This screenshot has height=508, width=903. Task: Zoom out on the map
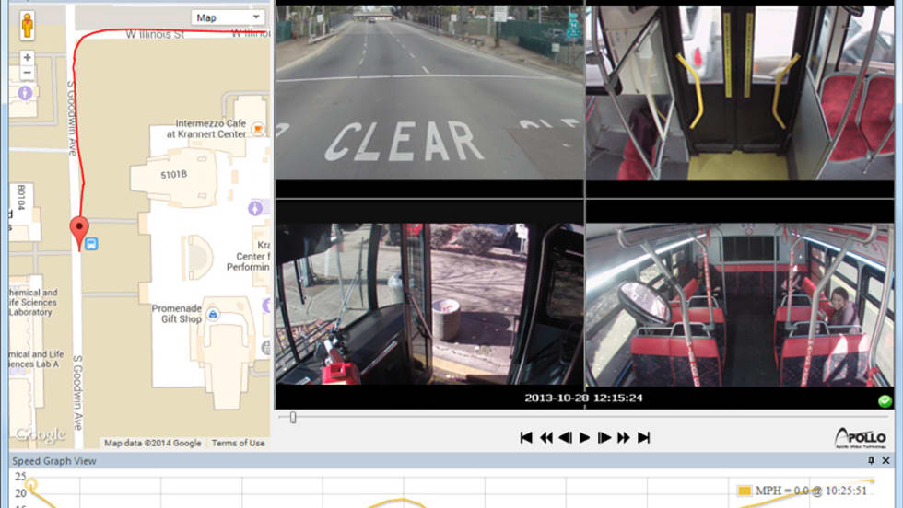27,73
